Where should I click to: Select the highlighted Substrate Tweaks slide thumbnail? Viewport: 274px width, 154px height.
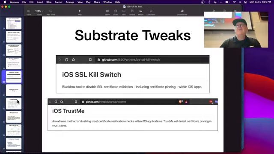click(14, 77)
